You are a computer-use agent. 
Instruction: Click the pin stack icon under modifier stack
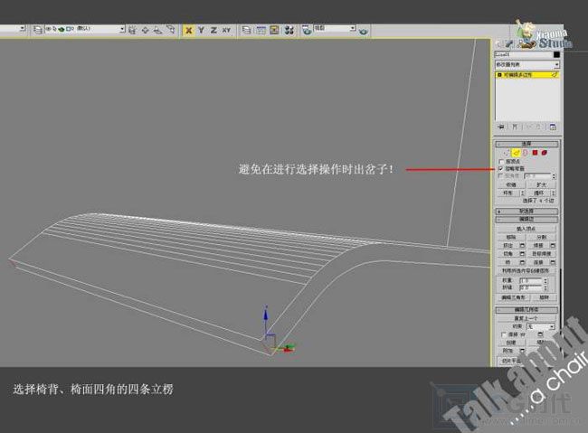point(503,127)
